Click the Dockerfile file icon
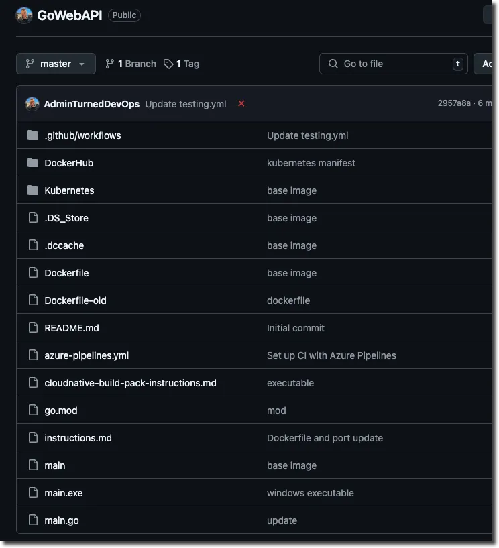 pyautogui.click(x=33, y=273)
